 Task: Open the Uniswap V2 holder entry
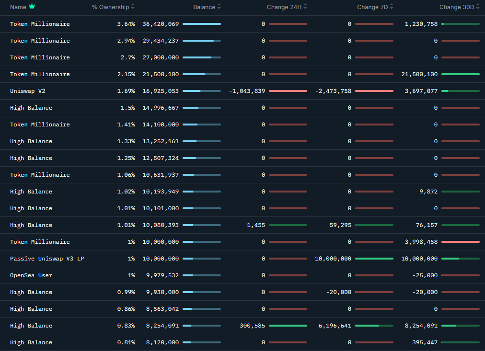(x=27, y=91)
